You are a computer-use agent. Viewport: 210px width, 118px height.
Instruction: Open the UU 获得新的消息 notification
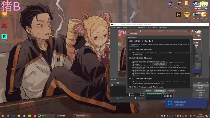(x=186, y=103)
